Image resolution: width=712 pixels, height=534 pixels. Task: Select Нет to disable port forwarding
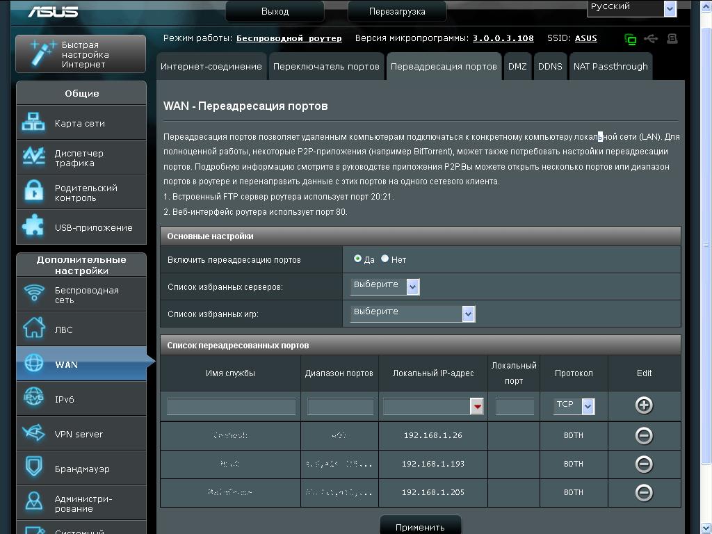pyautogui.click(x=385, y=259)
